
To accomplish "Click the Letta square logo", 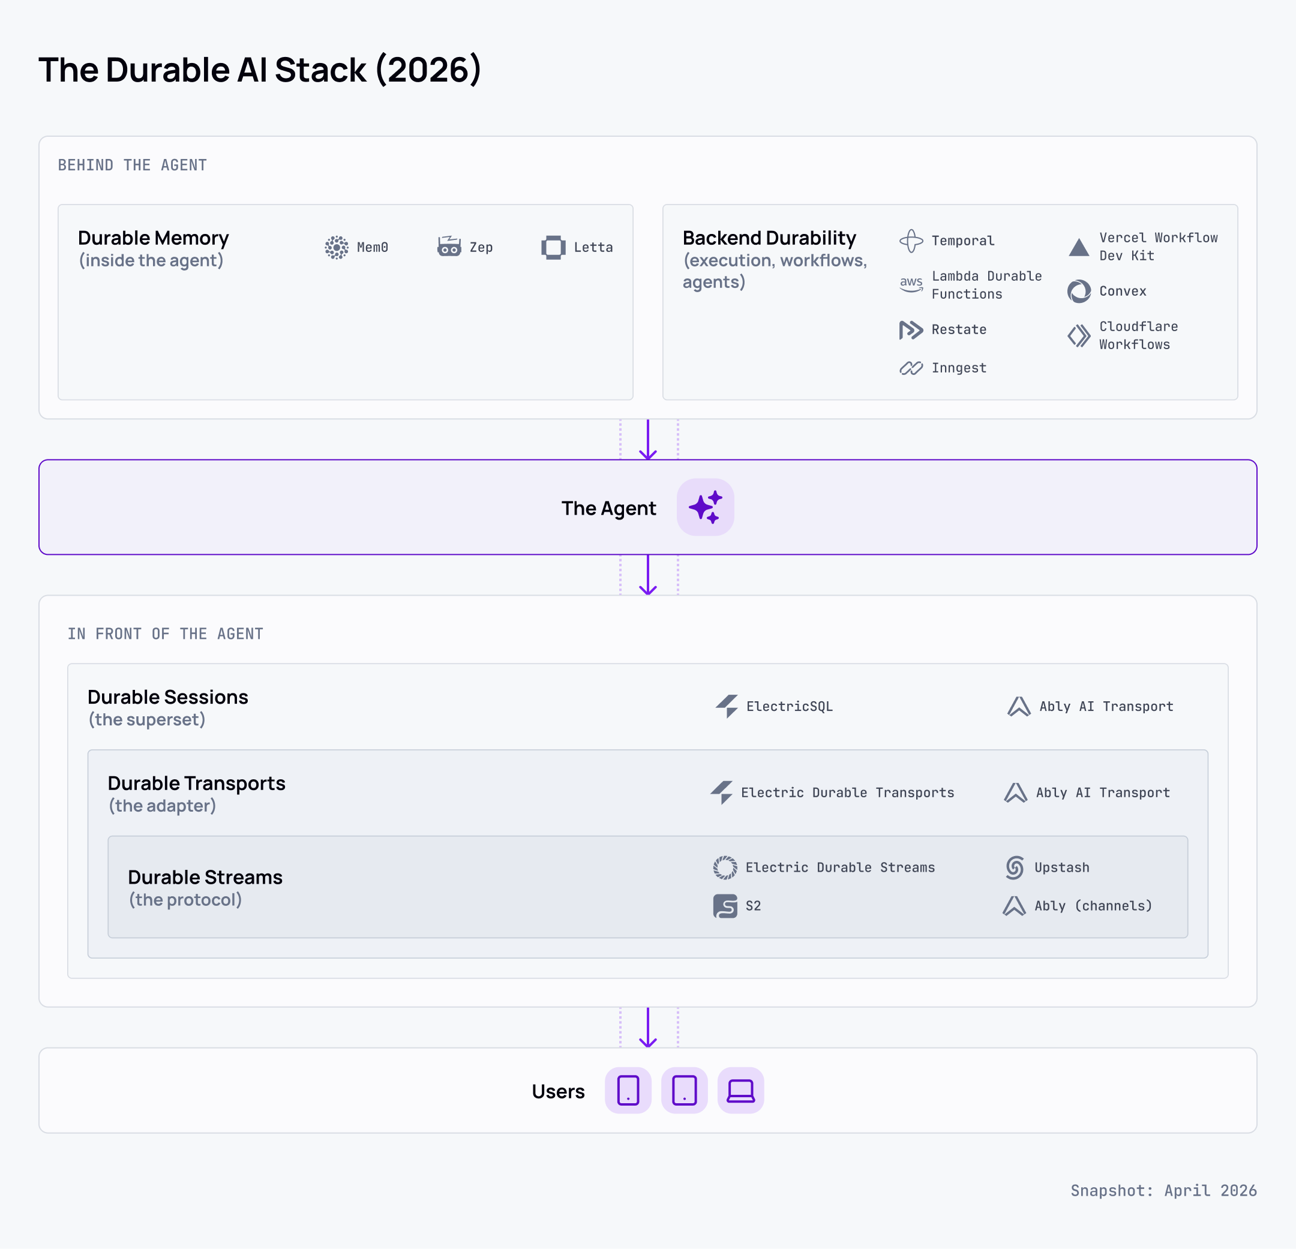I will 553,247.
